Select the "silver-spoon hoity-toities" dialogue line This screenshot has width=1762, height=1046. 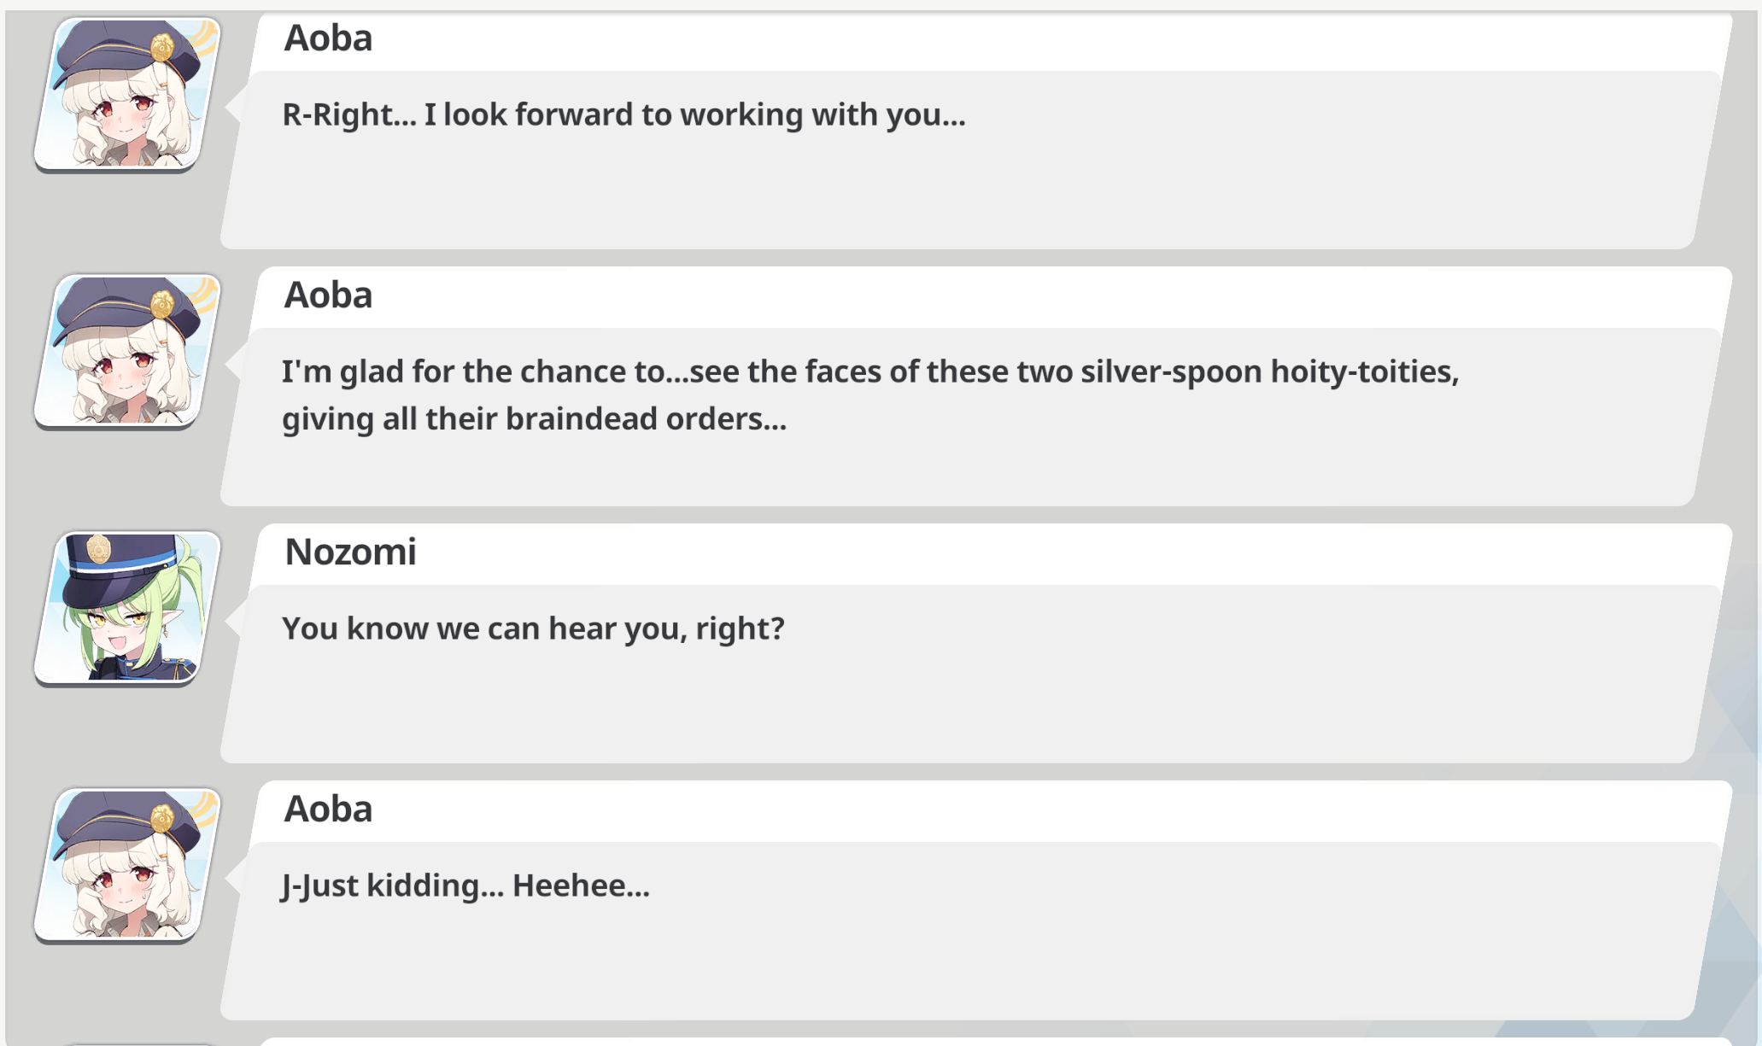pos(870,371)
